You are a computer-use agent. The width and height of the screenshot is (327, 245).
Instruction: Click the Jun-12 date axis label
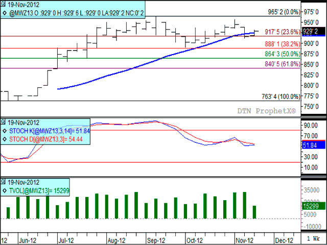pyautogui.click(x=28, y=240)
